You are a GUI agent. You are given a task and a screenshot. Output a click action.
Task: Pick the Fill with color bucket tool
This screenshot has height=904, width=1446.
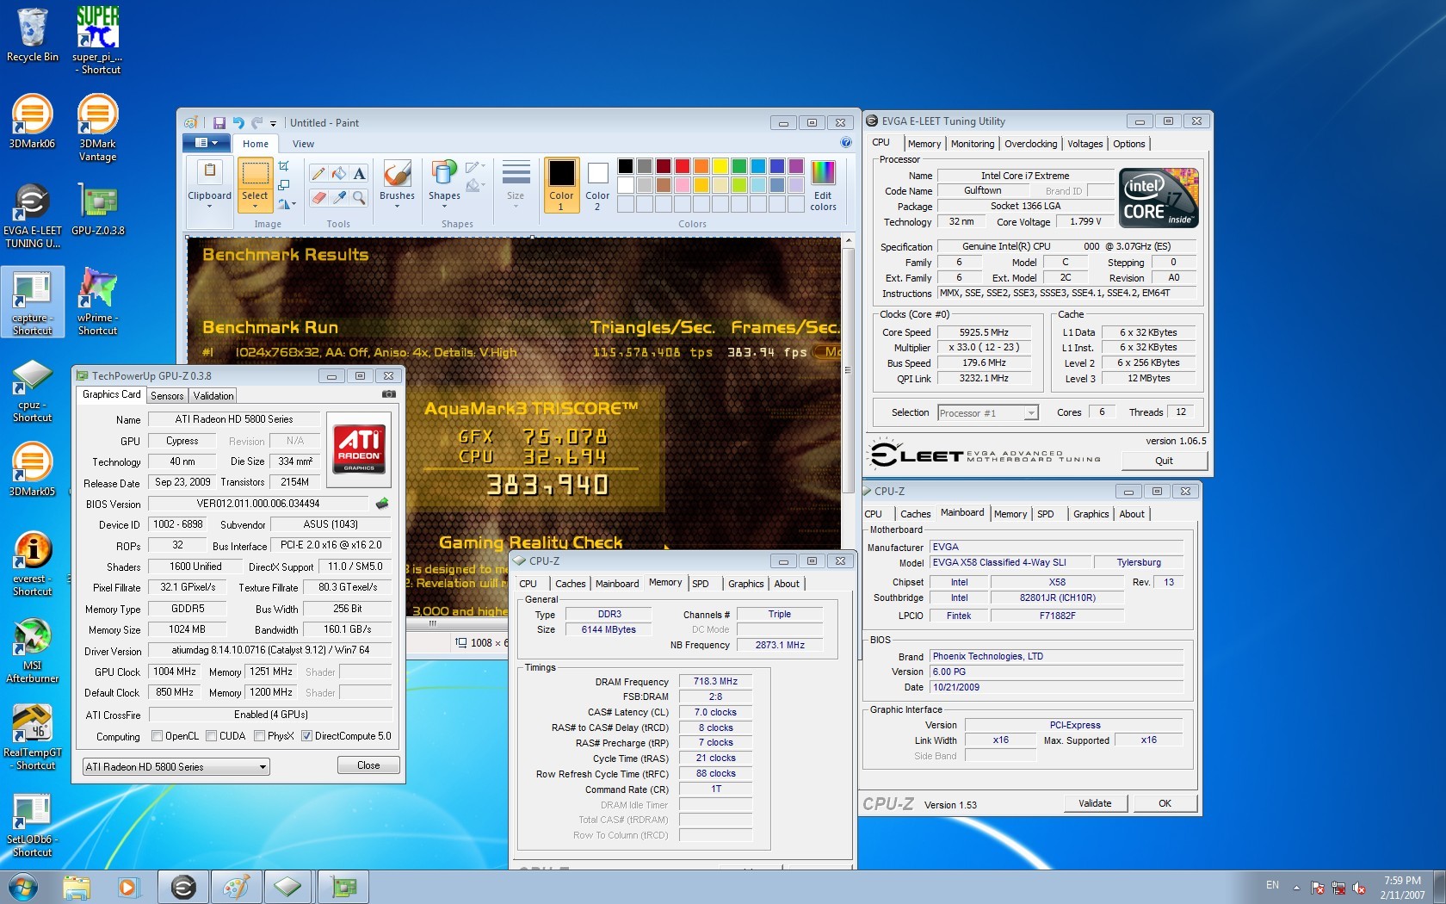coord(339,173)
